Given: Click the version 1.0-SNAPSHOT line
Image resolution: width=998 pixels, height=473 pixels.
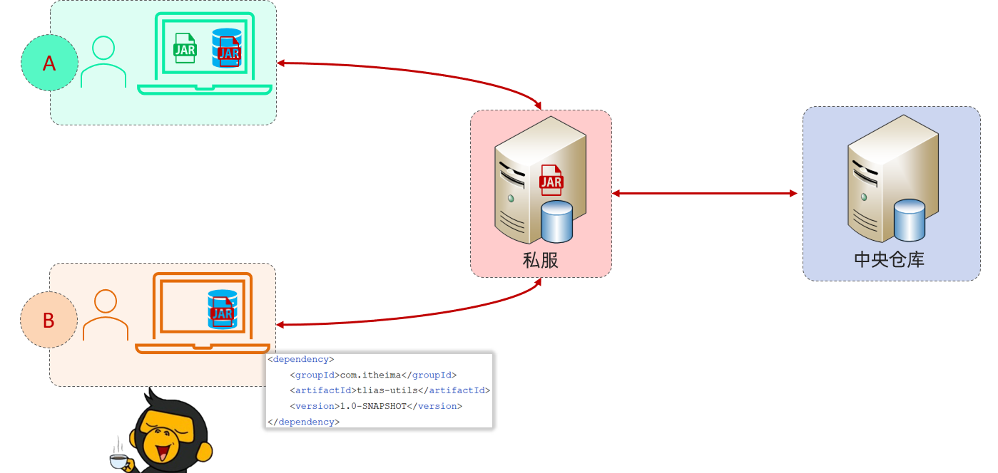Looking at the screenshot, I should click(x=375, y=406).
